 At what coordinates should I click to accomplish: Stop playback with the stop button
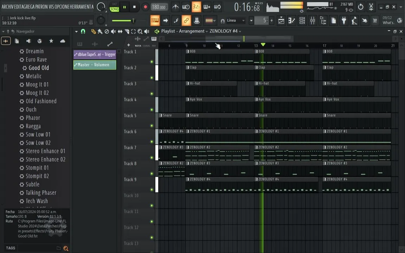[x=134, y=7]
